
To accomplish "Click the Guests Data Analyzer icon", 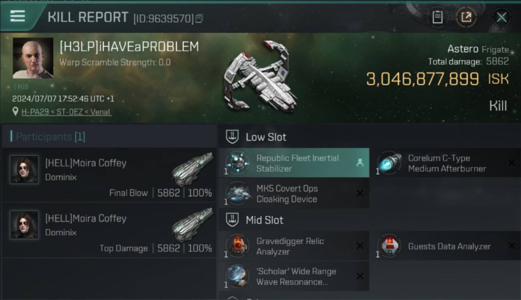I will pos(389,246).
